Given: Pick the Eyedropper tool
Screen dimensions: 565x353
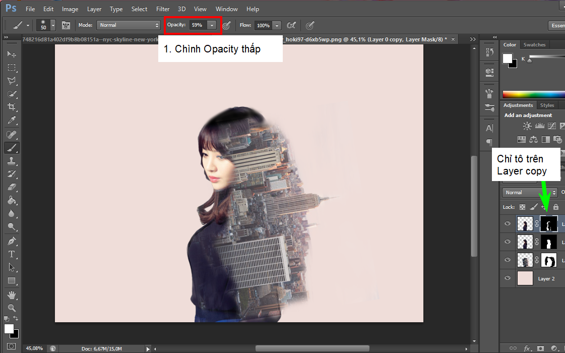Looking at the screenshot, I should 12,121.
